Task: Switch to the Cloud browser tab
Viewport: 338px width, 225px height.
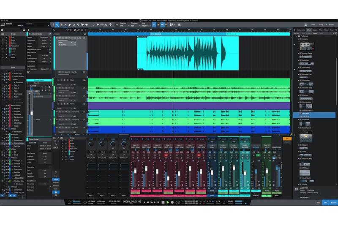Action: [x=326, y=30]
